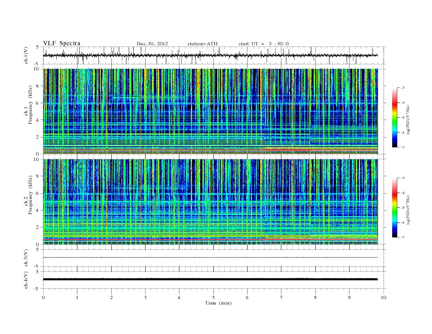The height and width of the screenshot is (334, 432).
Task: Click the "5" tick on the time axis
Action: pyautogui.click(x=213, y=297)
